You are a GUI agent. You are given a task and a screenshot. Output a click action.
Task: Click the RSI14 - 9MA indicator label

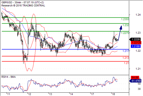[x=9, y=77]
